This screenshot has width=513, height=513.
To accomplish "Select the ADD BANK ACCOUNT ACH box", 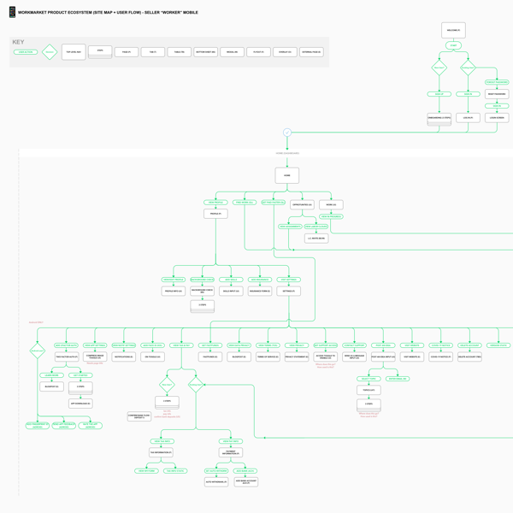I will (x=246, y=482).
